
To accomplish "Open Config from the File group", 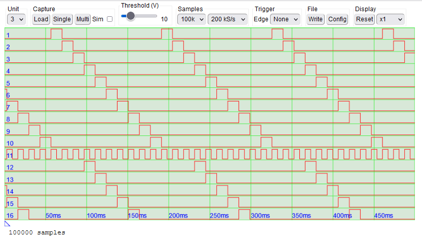I will [x=337, y=19].
